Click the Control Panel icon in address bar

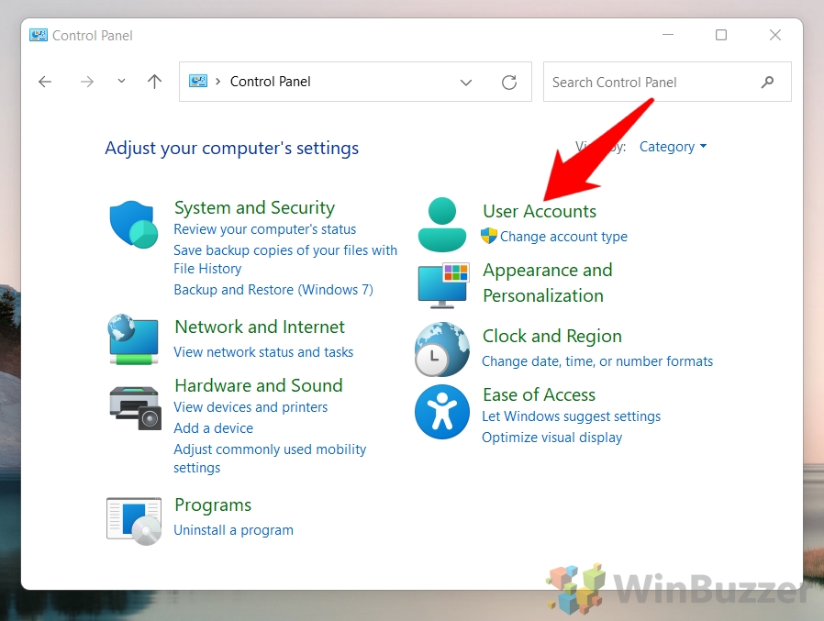pyautogui.click(x=198, y=82)
